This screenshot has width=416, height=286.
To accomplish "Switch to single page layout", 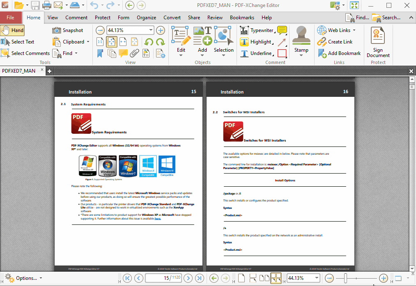I will click(x=241, y=278).
